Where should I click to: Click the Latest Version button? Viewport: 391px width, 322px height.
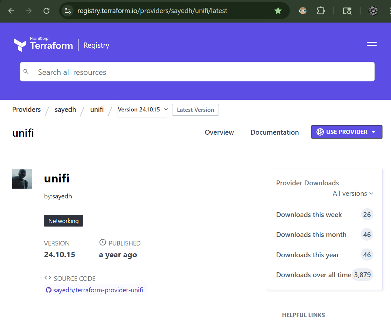pos(195,110)
